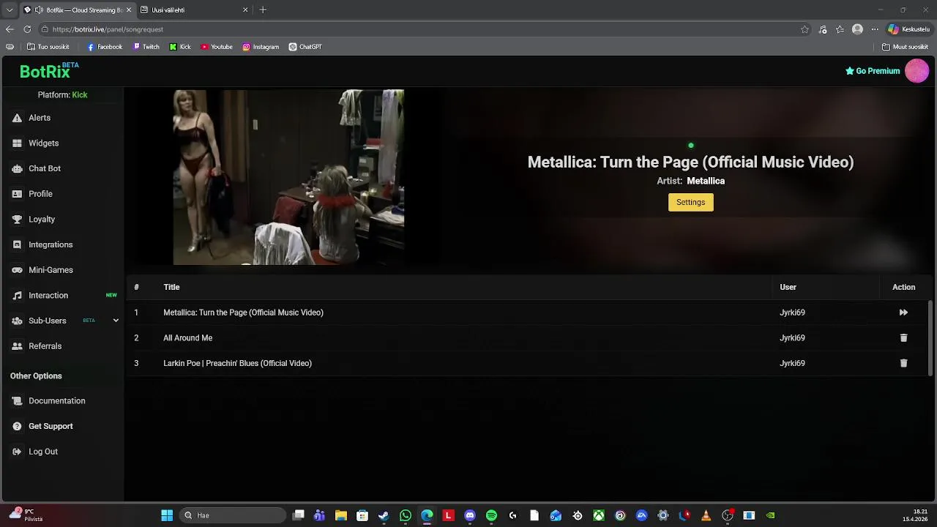
Task: Open a new browser tab
Action: 263,10
